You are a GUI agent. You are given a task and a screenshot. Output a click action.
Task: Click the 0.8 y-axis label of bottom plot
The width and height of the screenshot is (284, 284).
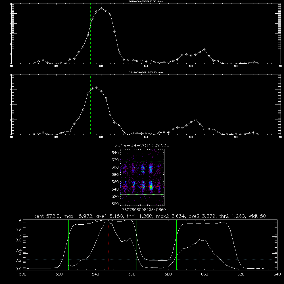point(19,230)
